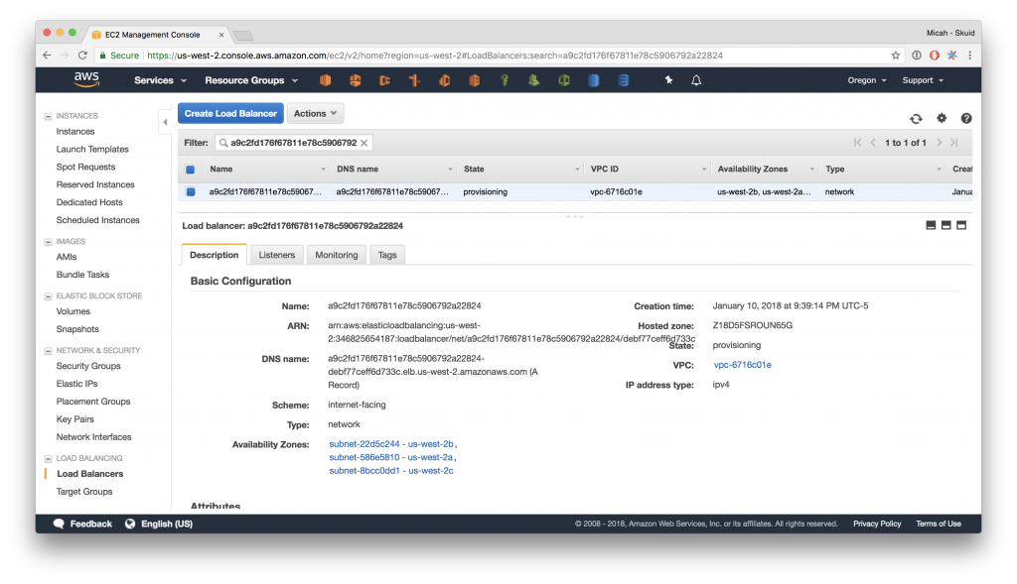Open Security Groups in sidebar
The image size is (1017, 584).
click(x=88, y=366)
